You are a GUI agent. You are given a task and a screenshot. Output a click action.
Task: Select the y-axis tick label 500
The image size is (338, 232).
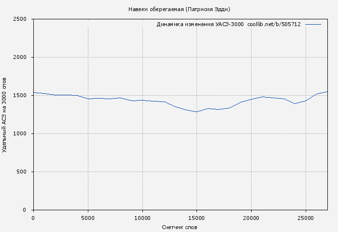(x=24, y=172)
